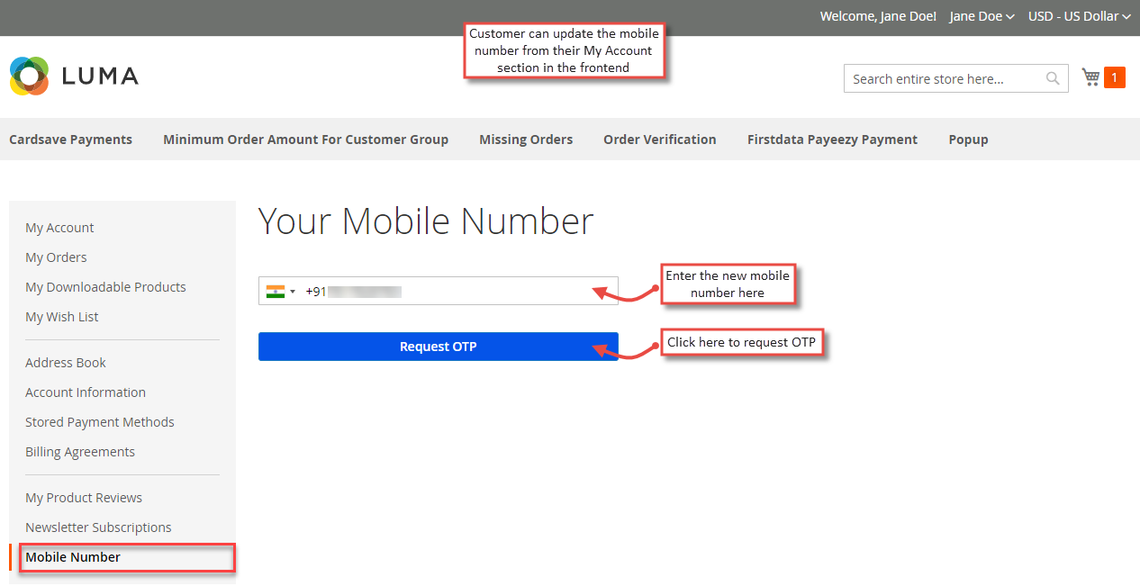Select the Order Verification navigation item
Viewport: 1140px width, 586px height.
[659, 139]
